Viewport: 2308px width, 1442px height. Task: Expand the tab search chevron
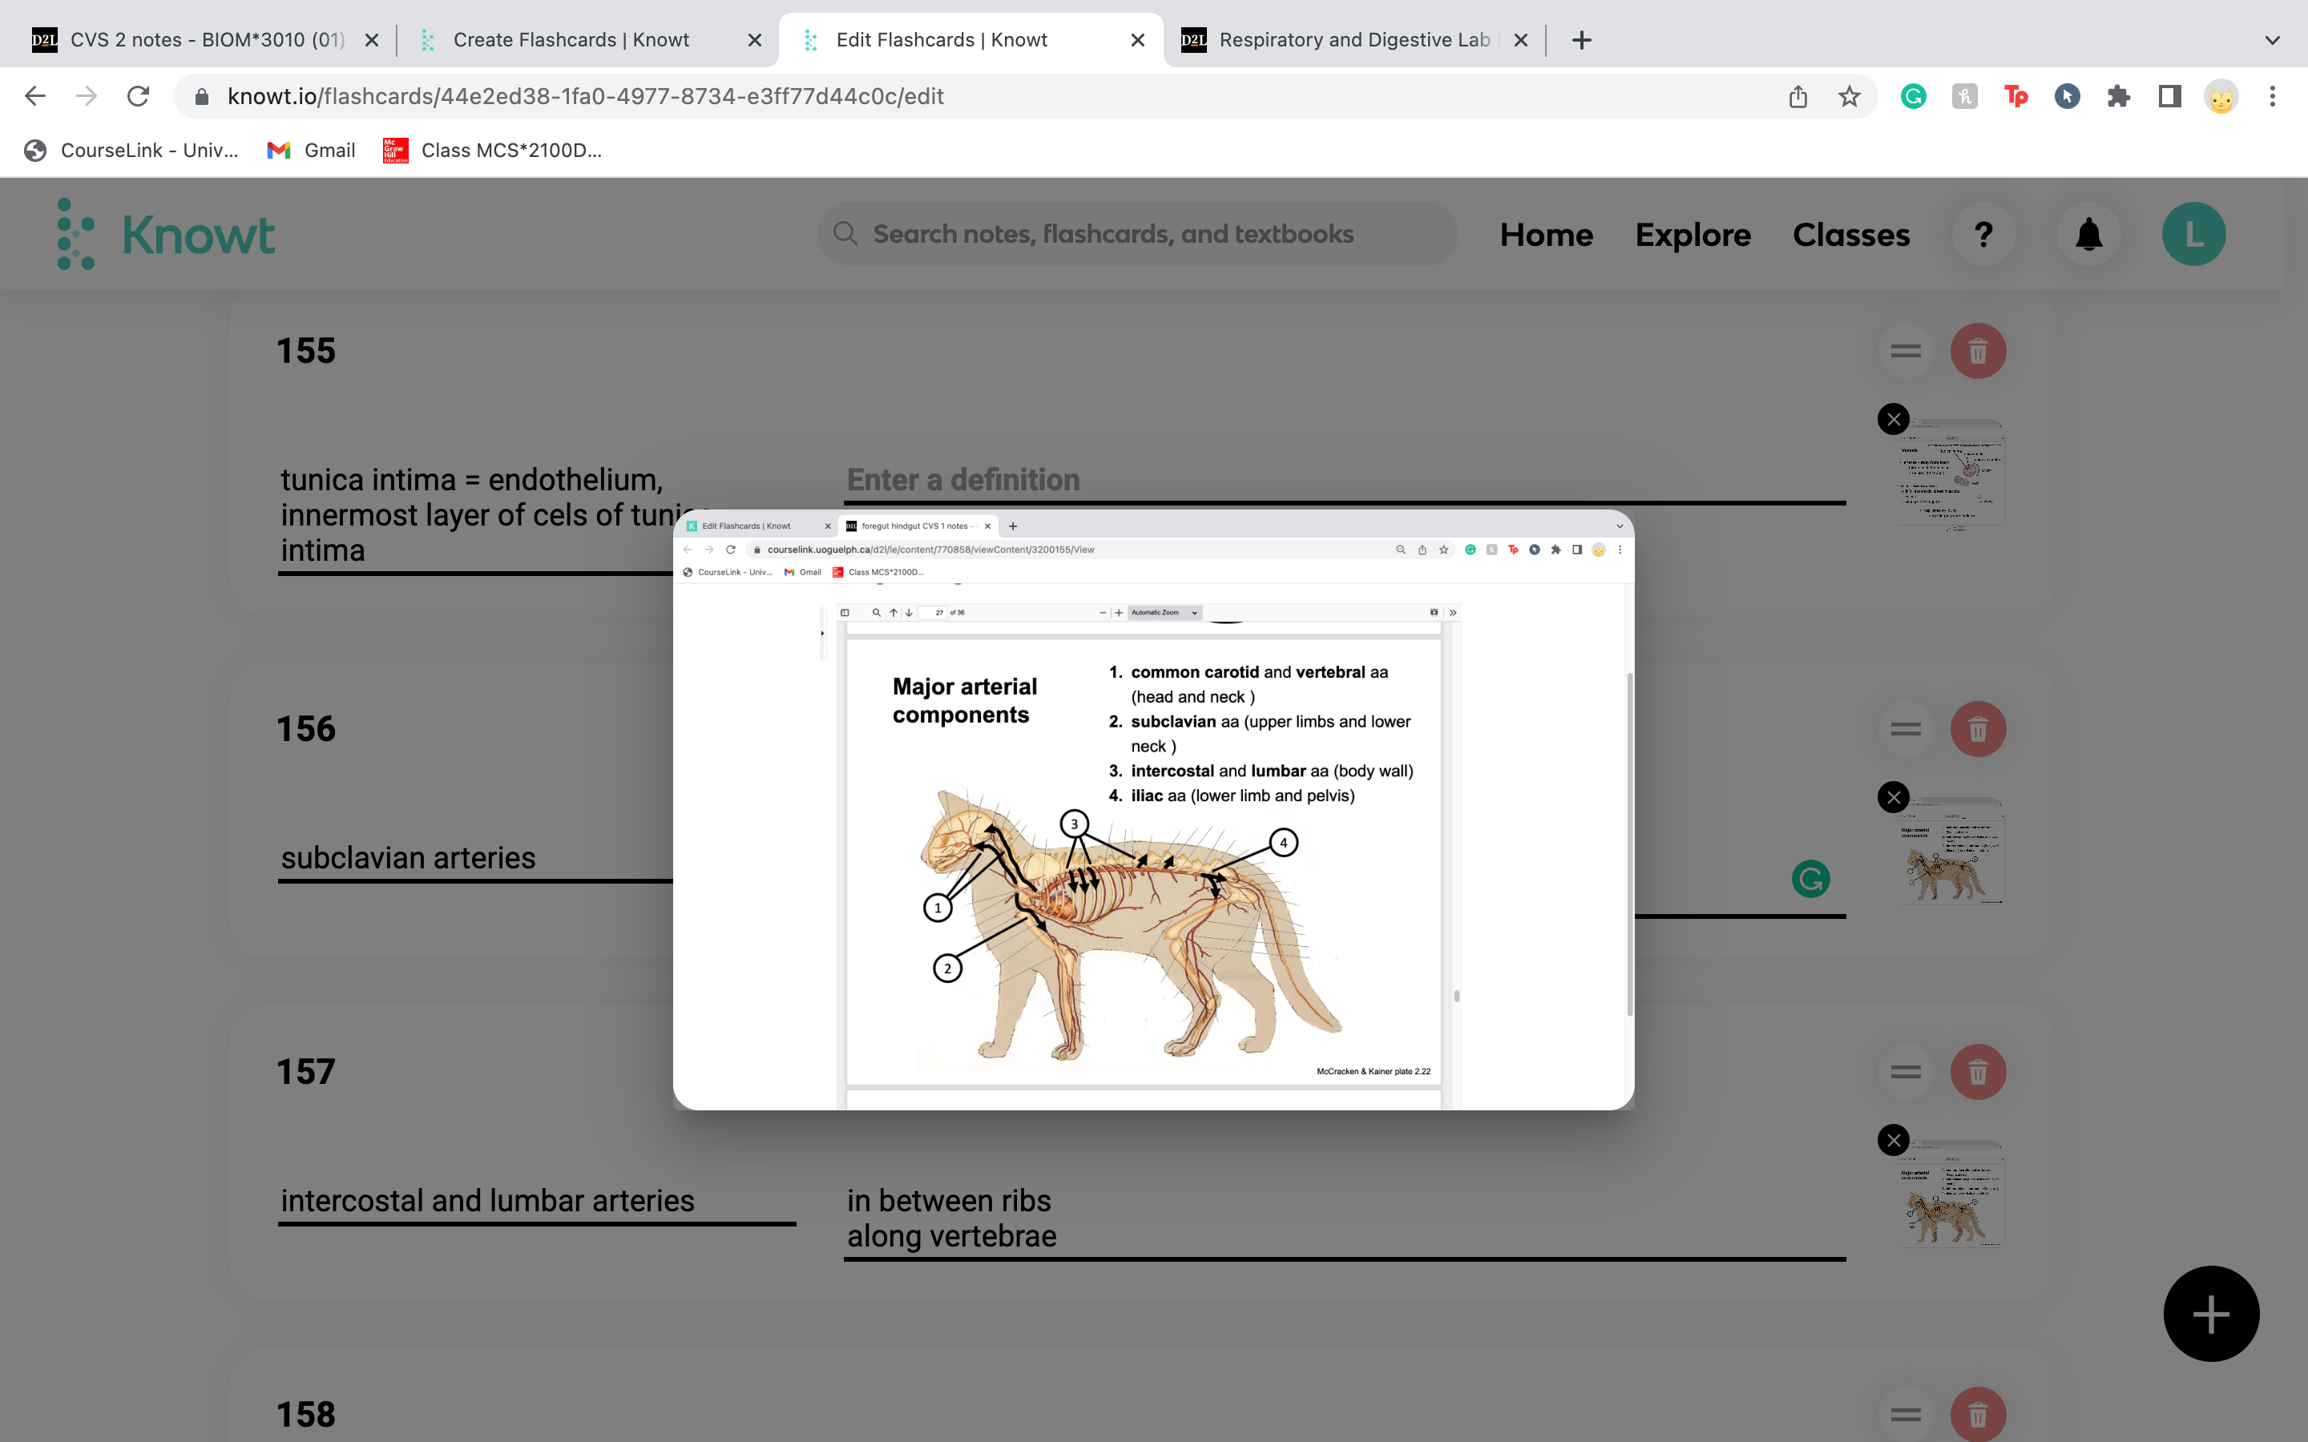2273,40
